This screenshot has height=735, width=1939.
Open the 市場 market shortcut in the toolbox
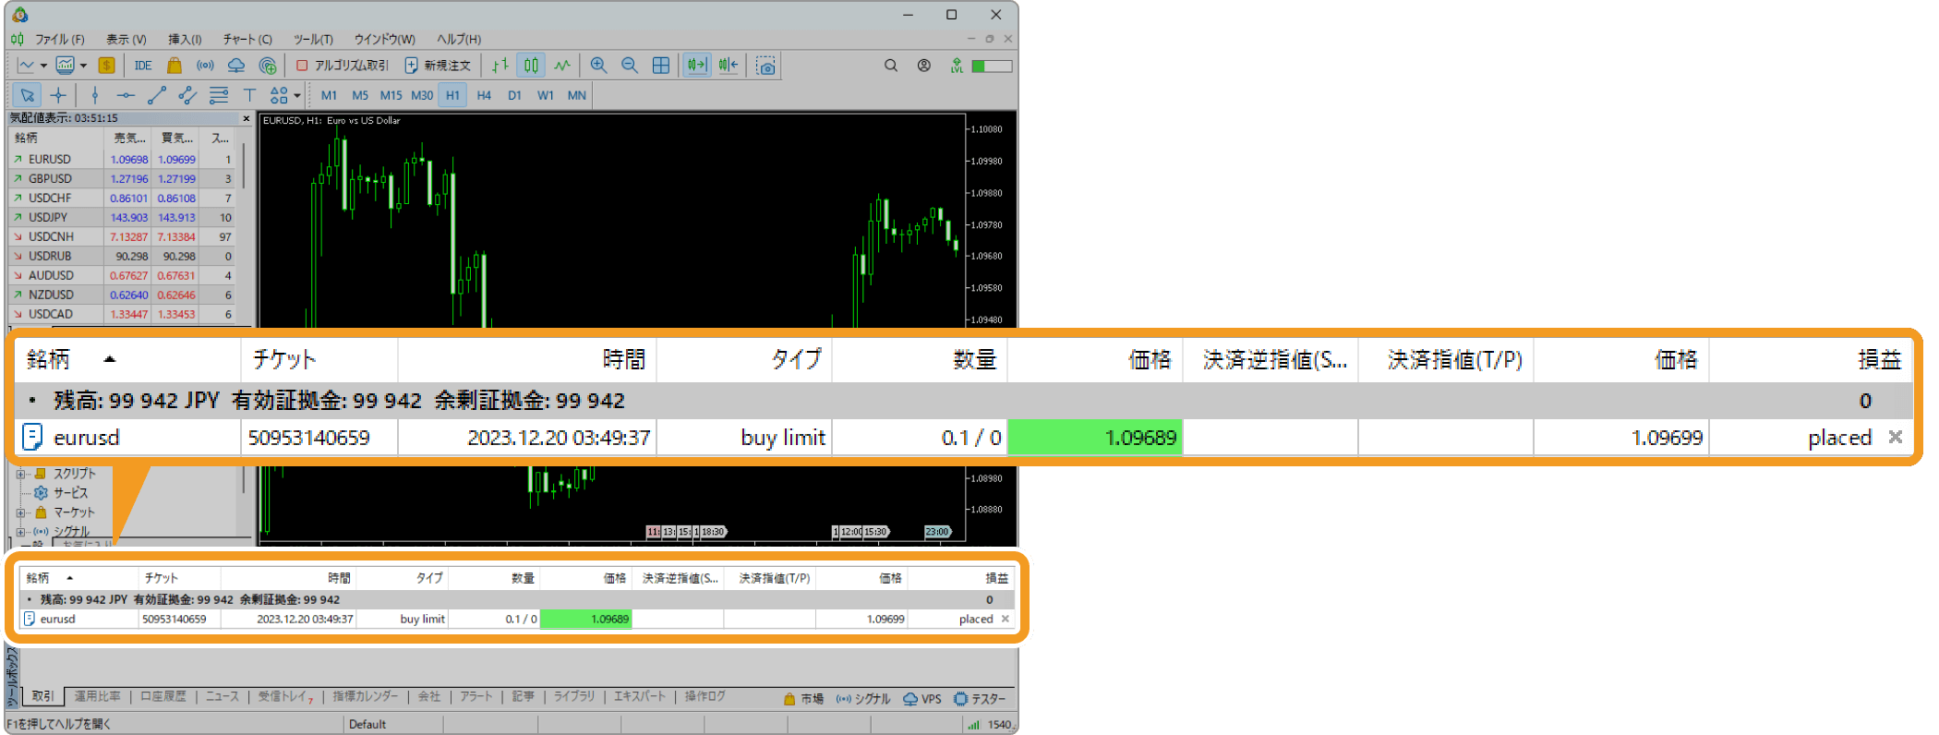point(803,699)
